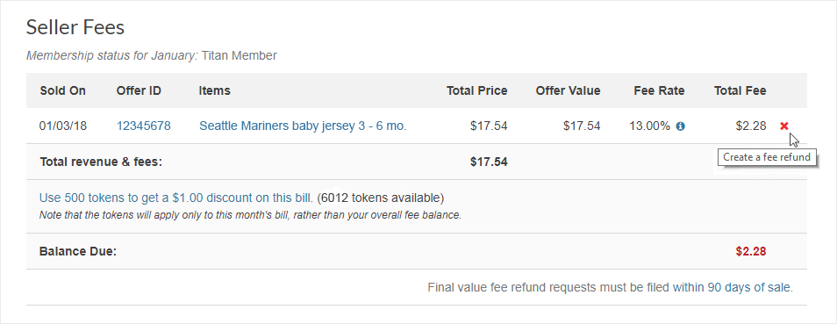Click the blue info icon beside 13.00%

coord(680,126)
